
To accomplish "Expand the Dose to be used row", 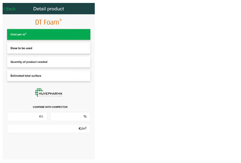I will tap(49, 48).
